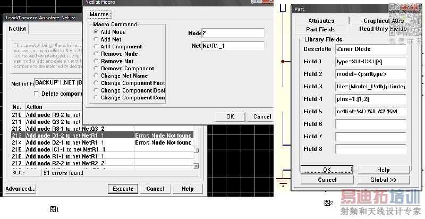Cancel the Load/Forward Annotate Netlist dialog

click(x=155, y=189)
